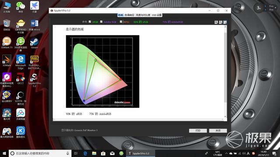
Task: Launch the PUBG Battlegrounds shortcut
Action: point(35,62)
